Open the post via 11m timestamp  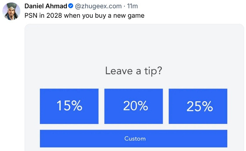pyautogui.click(x=132, y=6)
